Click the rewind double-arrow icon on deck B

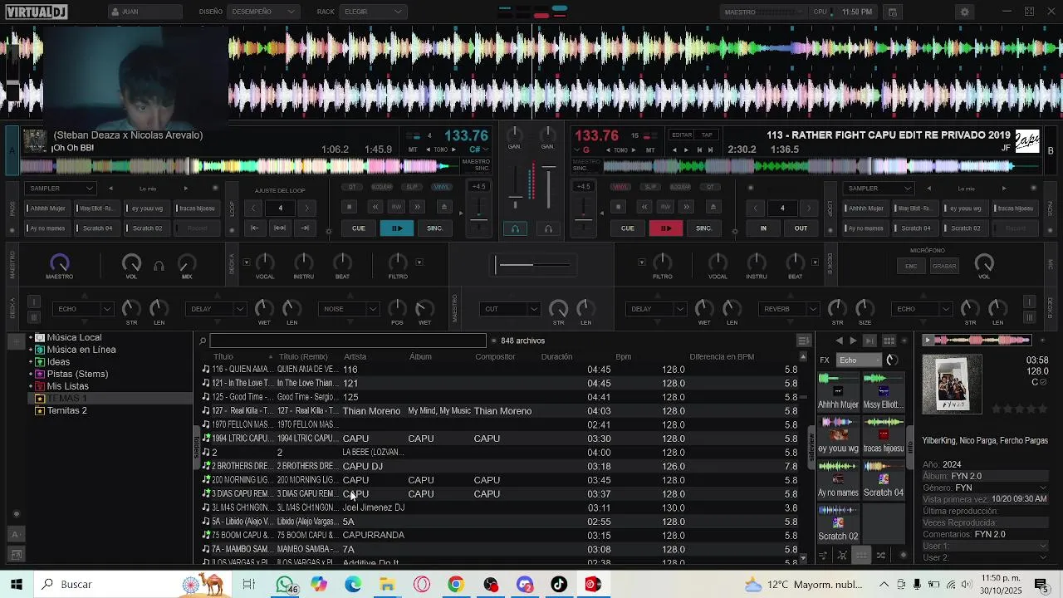point(644,207)
